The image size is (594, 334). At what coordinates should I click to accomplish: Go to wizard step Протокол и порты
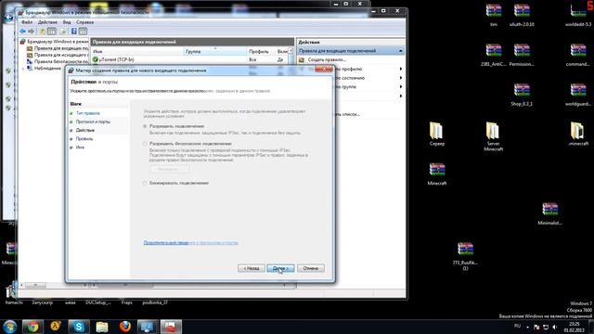(x=93, y=122)
